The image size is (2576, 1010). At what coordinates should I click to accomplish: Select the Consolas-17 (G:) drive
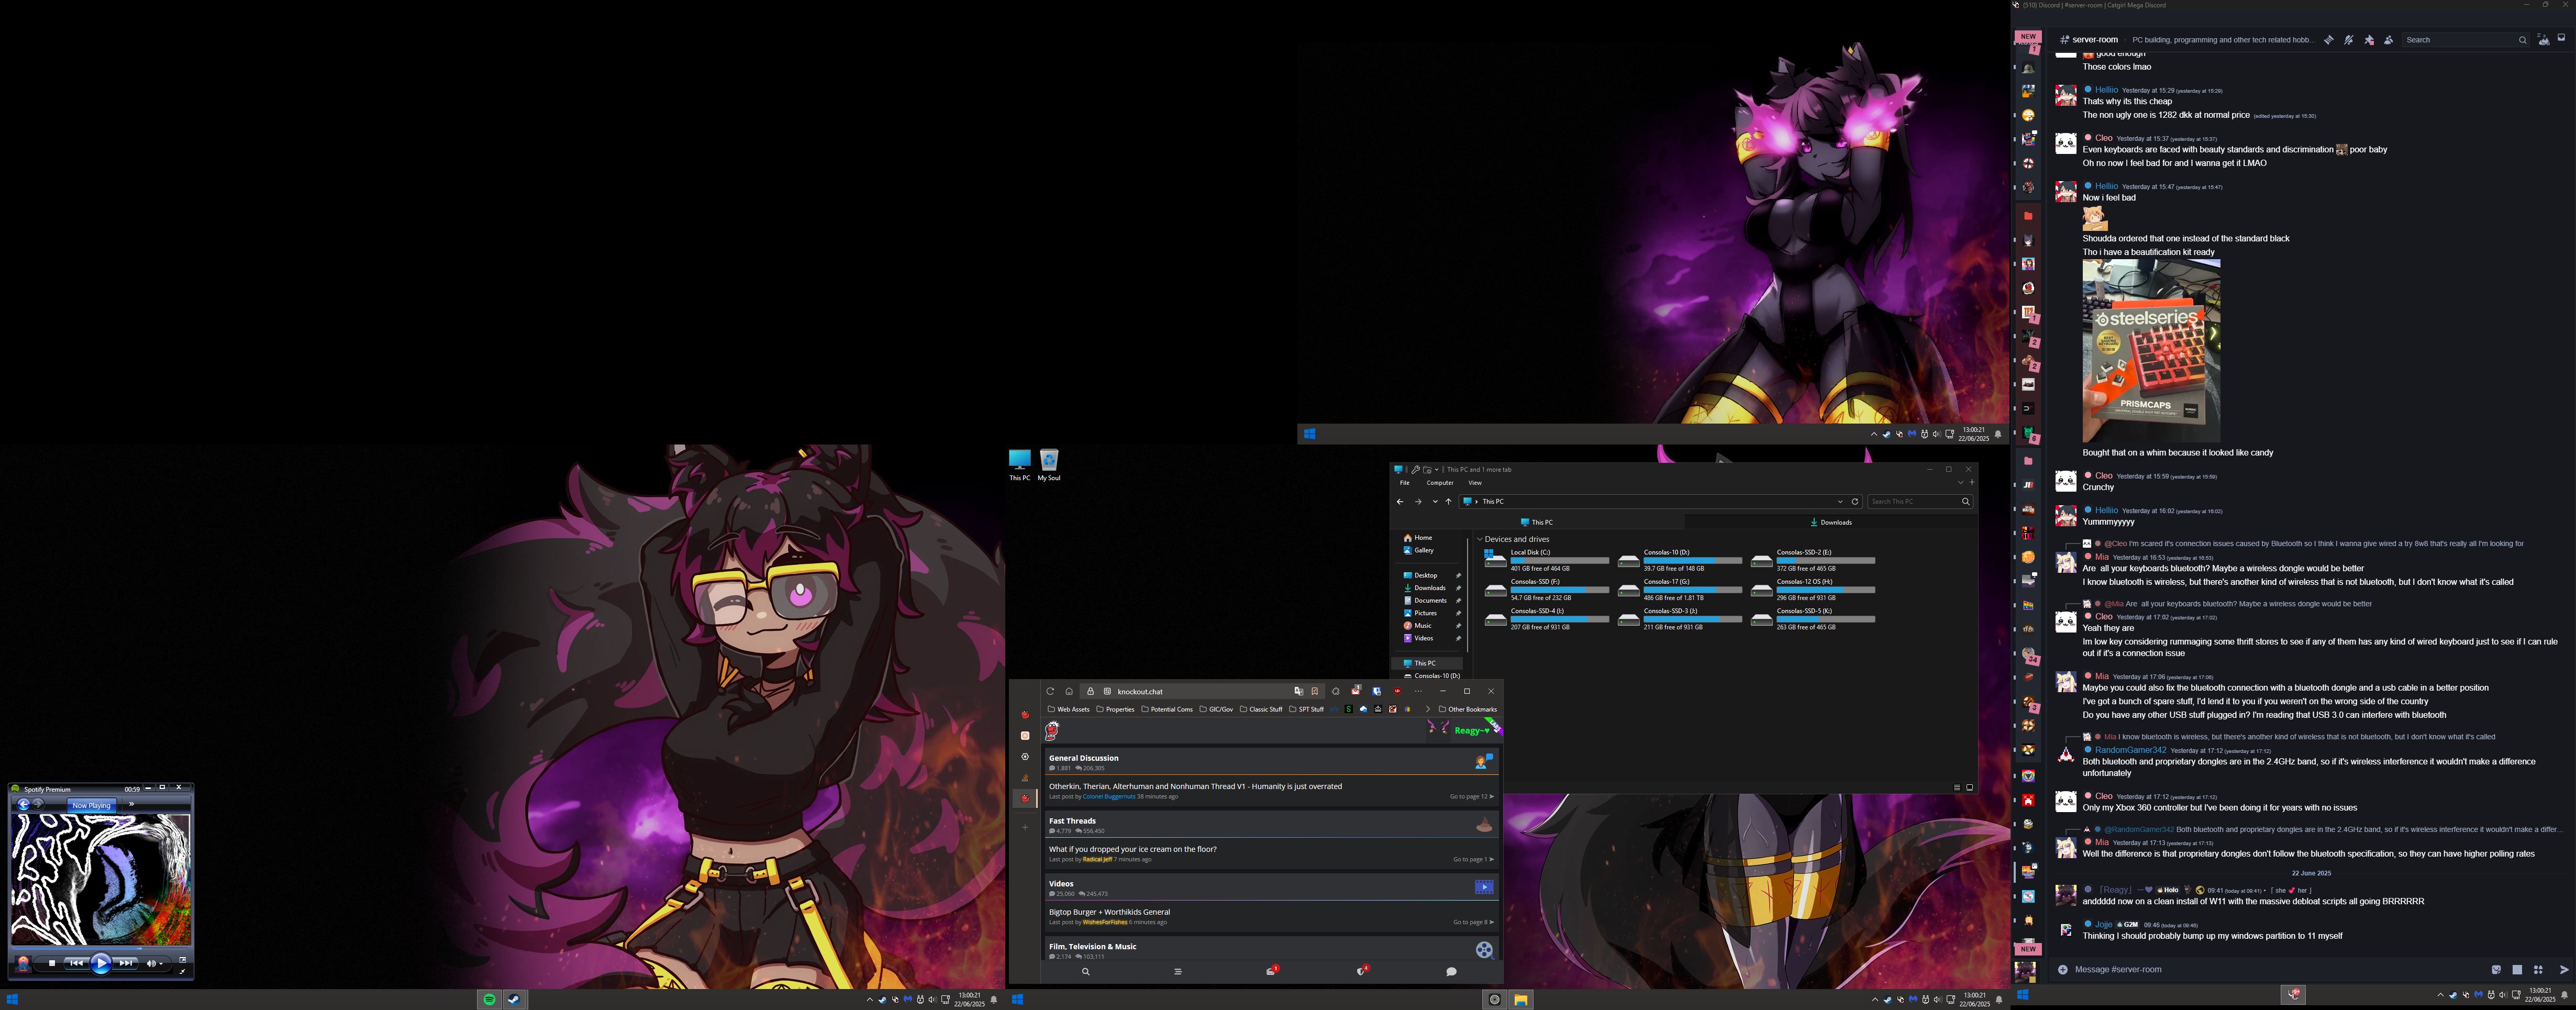pos(1679,589)
